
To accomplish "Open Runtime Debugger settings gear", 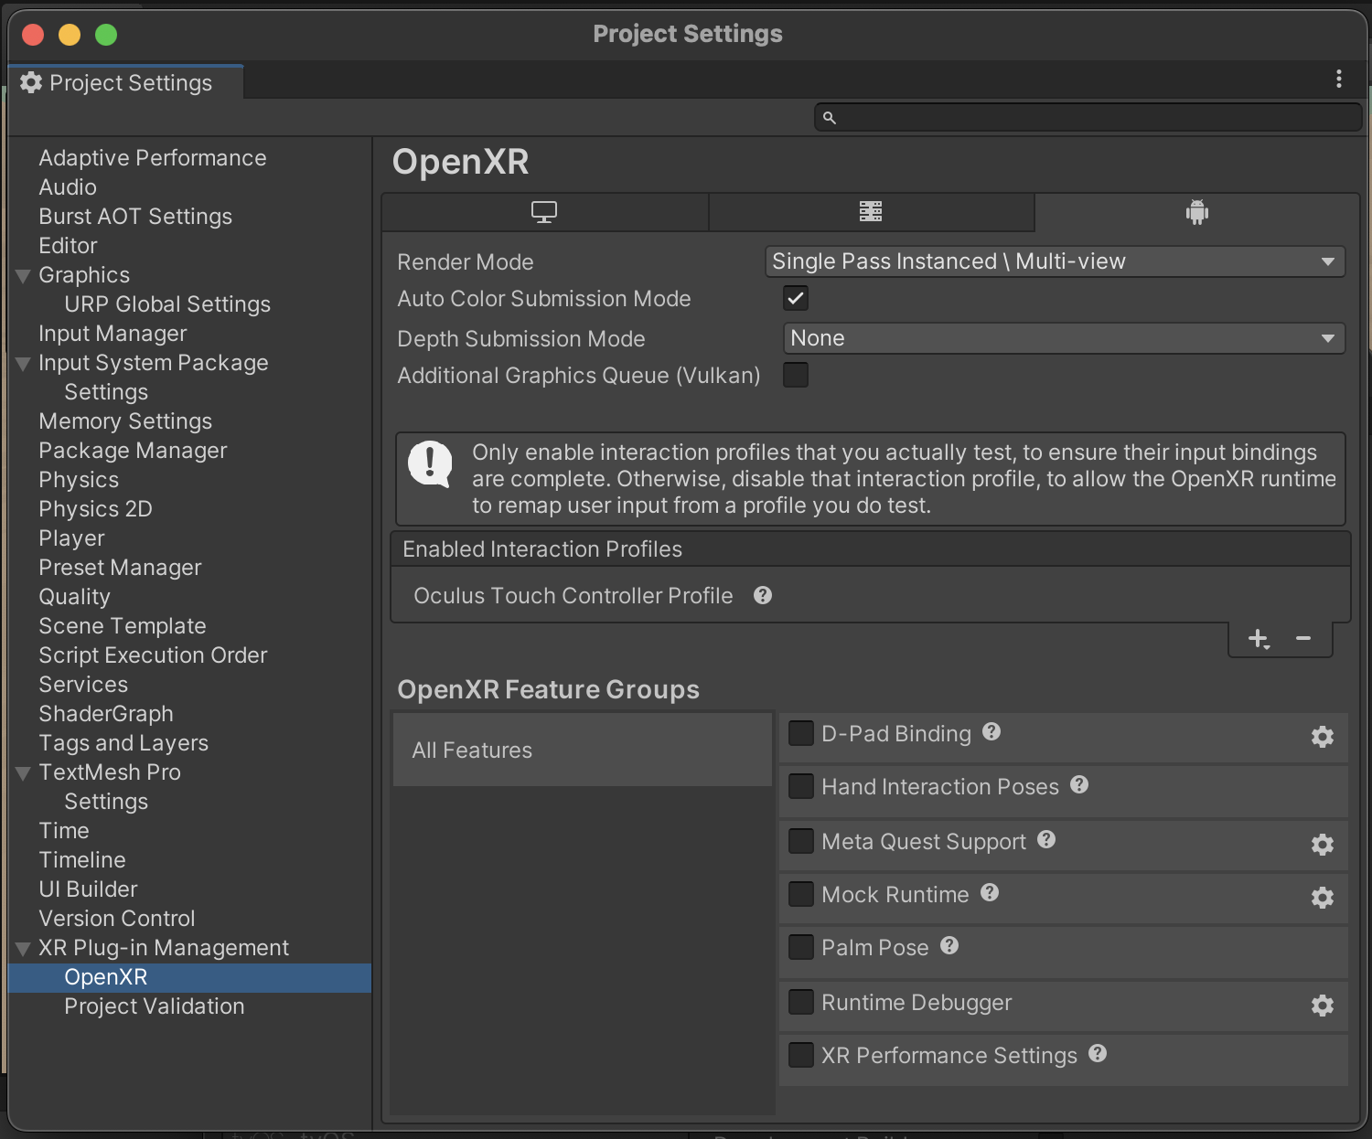I will (x=1322, y=1006).
